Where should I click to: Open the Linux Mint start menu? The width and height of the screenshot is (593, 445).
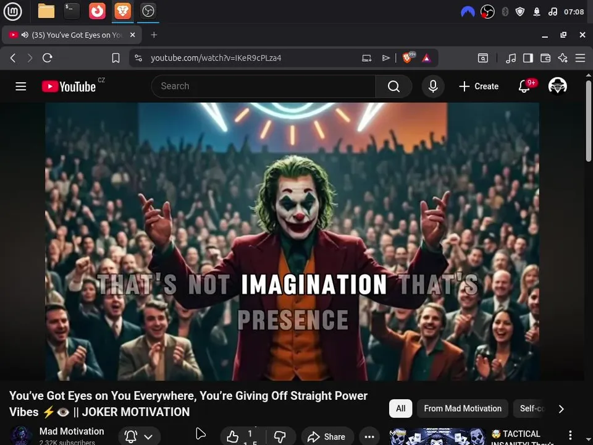12,11
